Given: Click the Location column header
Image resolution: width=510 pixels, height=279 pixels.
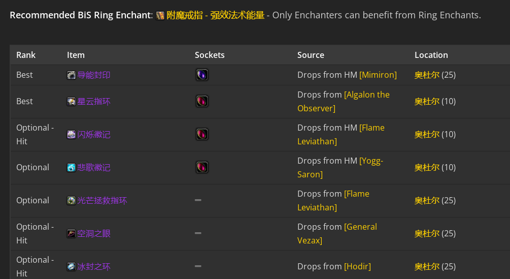Looking at the screenshot, I should pyautogui.click(x=431, y=55).
